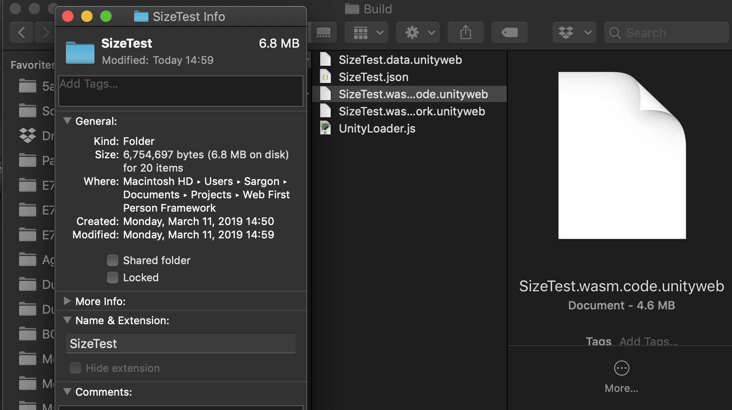Click the folder icon in the SizeTest Info header
The width and height of the screenshot is (732, 410).
80,51
